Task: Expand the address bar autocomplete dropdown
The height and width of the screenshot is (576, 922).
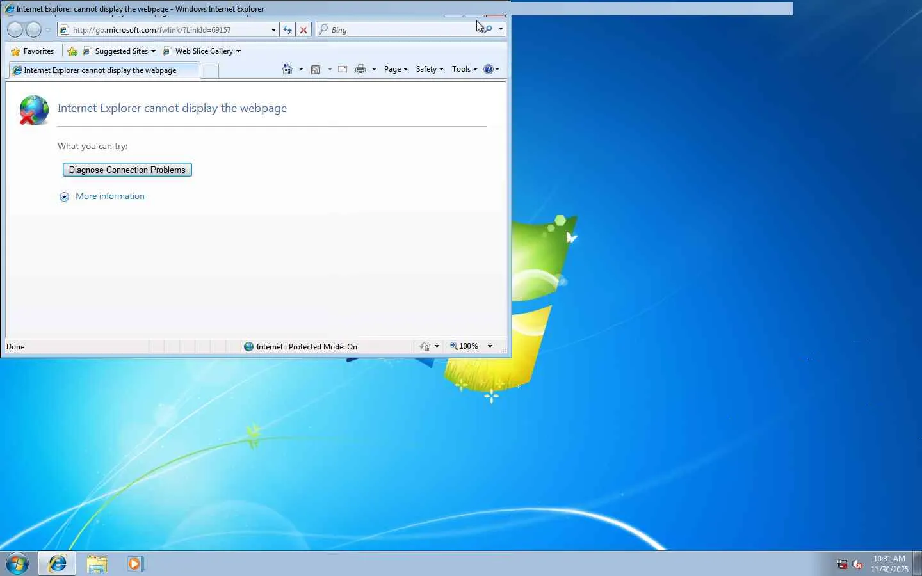Action: [273, 30]
